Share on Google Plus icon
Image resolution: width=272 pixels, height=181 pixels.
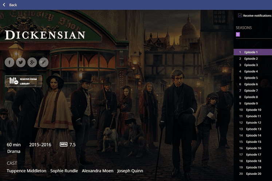32,62
